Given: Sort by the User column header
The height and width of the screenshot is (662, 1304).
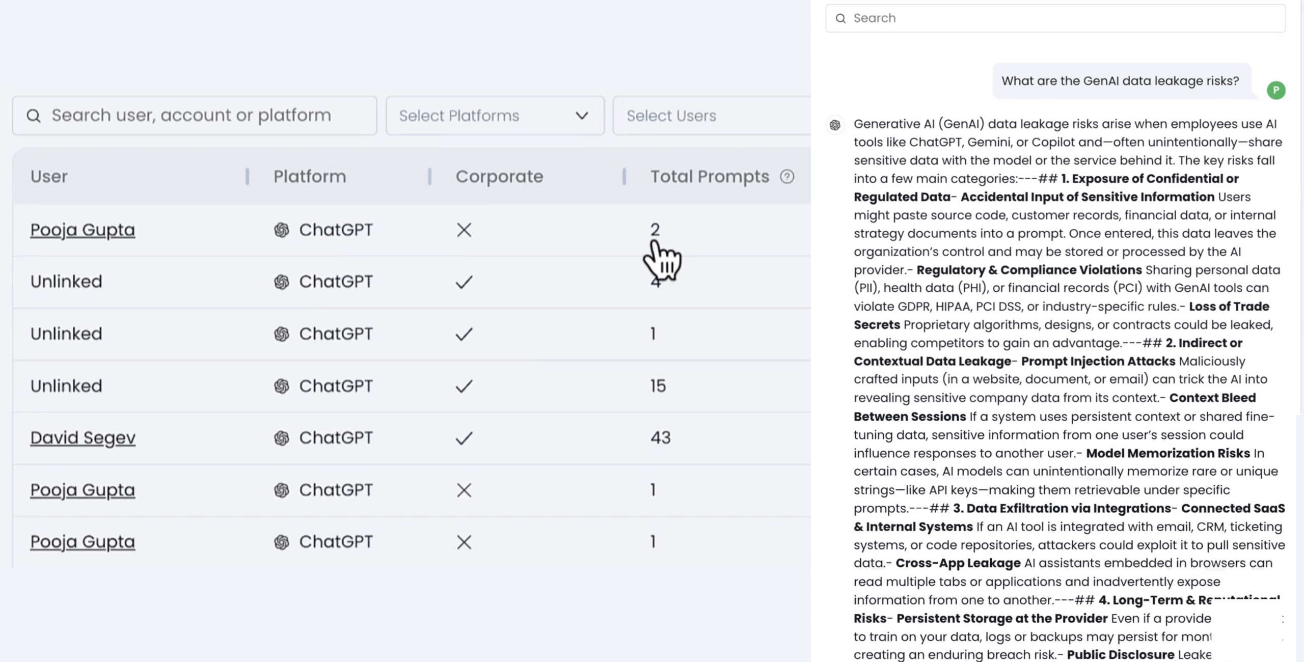Looking at the screenshot, I should [x=49, y=177].
